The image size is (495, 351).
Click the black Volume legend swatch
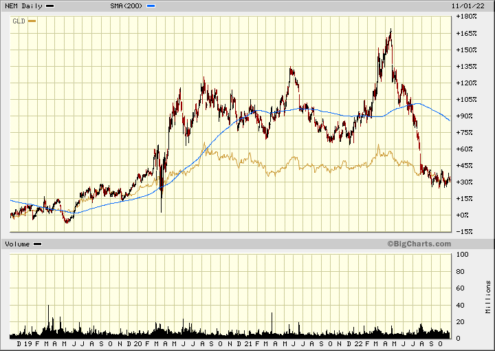pos(38,244)
